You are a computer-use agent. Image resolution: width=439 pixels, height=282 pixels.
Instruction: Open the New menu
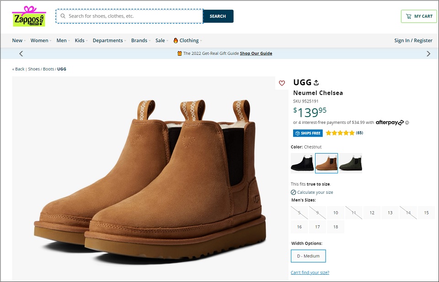(x=19, y=40)
